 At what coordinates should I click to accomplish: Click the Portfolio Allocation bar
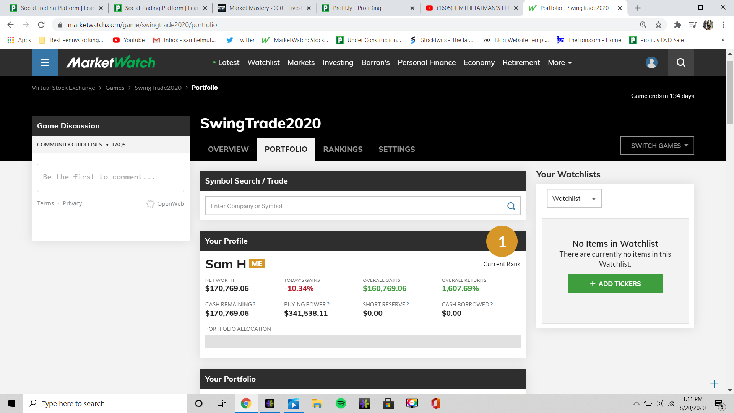click(362, 341)
